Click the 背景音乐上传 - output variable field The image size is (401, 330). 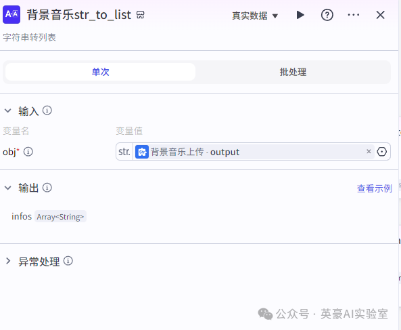point(253,152)
